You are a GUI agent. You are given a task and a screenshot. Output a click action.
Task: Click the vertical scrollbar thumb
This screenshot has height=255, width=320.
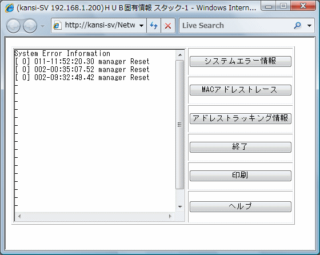pyautogui.click(x=180, y=125)
